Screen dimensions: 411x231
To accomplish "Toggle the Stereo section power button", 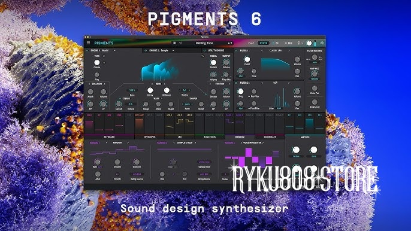I will [x=120, y=99].
